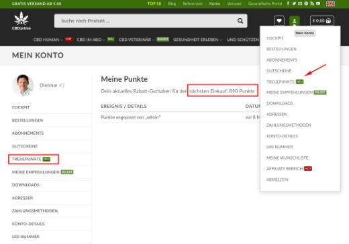Click the 'MEIN KONTO' page title

[38, 55]
